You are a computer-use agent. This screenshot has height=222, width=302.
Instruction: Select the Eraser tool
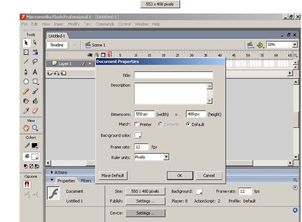coord(35,111)
